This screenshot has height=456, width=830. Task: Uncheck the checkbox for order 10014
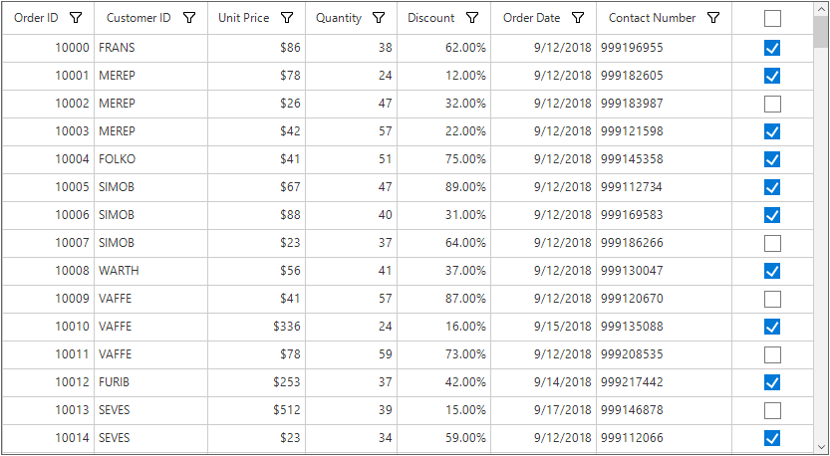coord(772,438)
